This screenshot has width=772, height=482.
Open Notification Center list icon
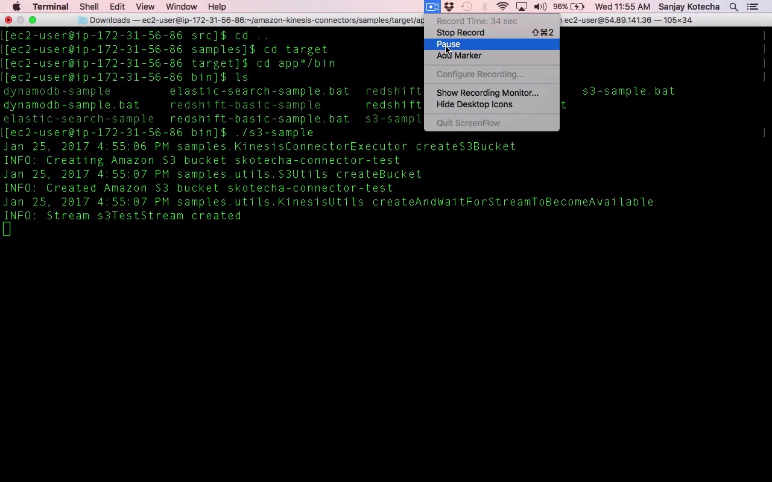753,7
